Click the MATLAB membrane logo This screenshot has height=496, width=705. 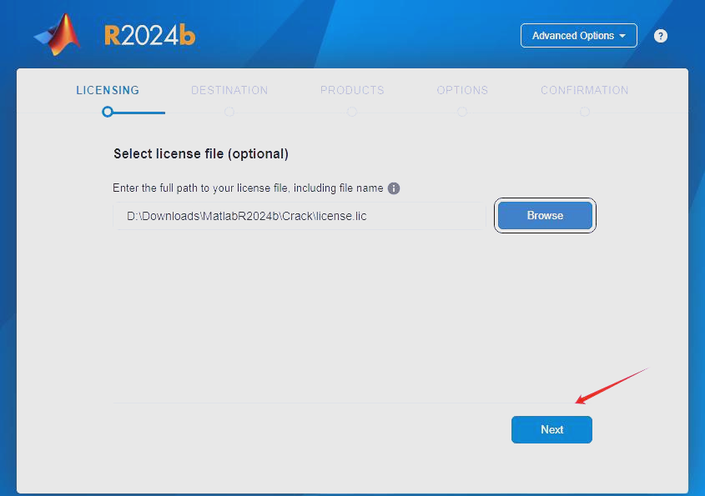55,33
